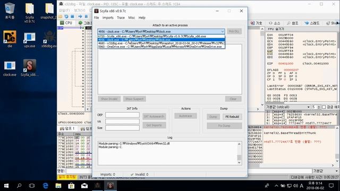Screen dimensions: 340x191
Task: Open the snapshot folder on desktop
Action: pyautogui.click(x=49, y=11)
